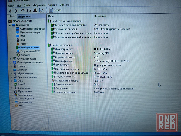This screenshot has width=181, height=136.
Task: Select the Степень износа row
Action: pos(75,84)
